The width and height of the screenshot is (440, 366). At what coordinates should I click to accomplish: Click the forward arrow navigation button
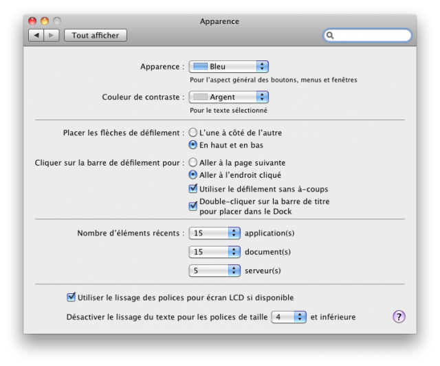click(52, 35)
